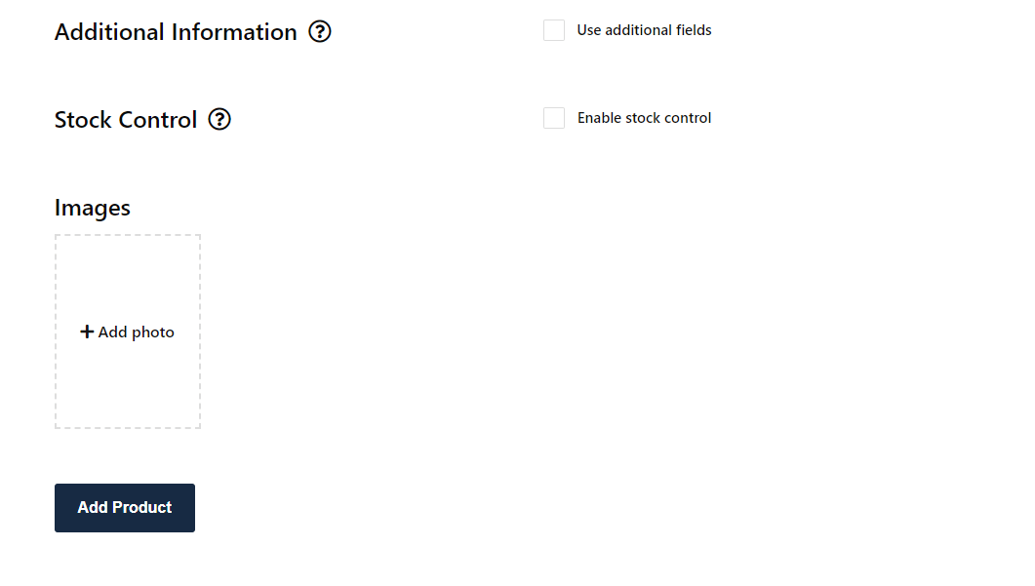Enable the stock control checkbox
This screenshot has height=586, width=1035.
554,118
